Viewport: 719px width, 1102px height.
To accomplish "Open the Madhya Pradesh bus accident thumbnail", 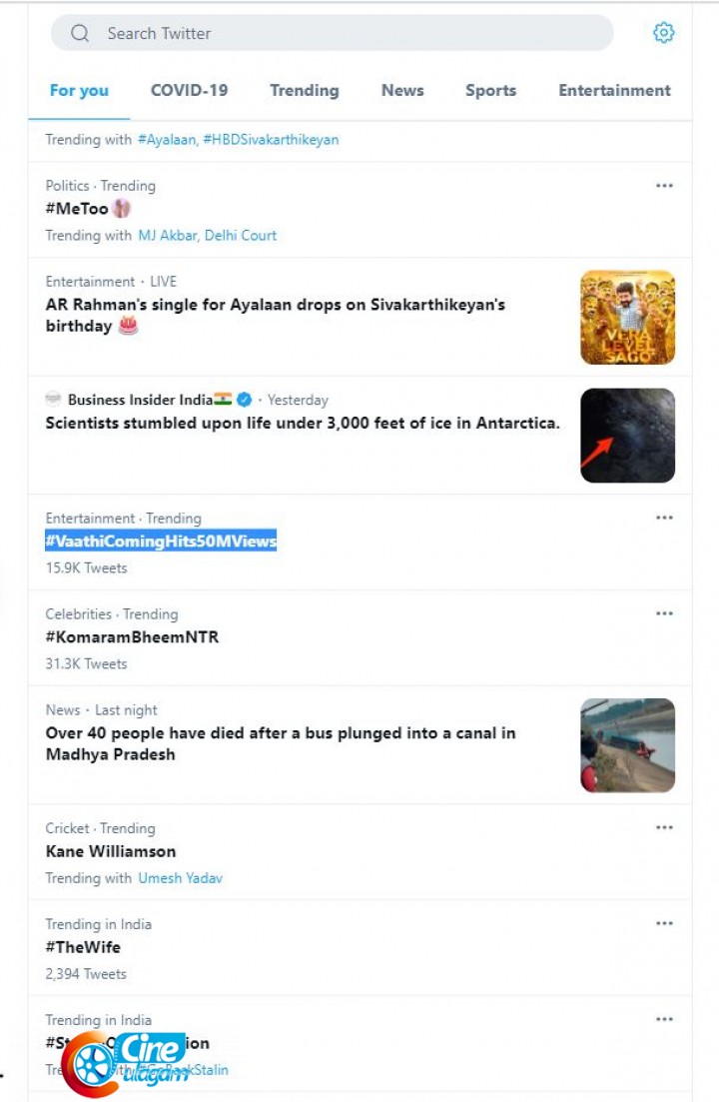I will click(x=627, y=745).
